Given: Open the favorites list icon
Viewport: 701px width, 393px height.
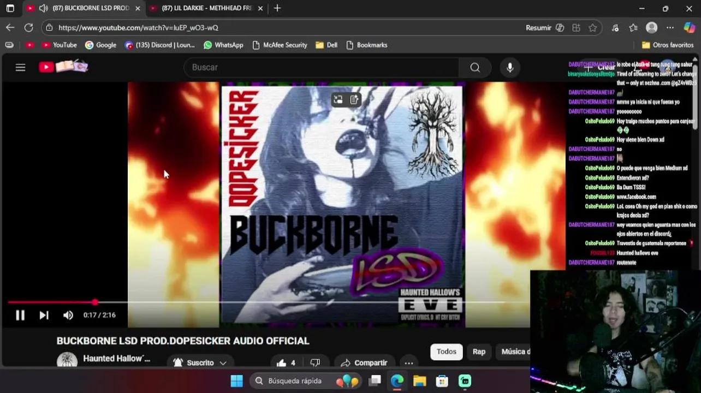Looking at the screenshot, I should pyautogui.click(x=633, y=27).
